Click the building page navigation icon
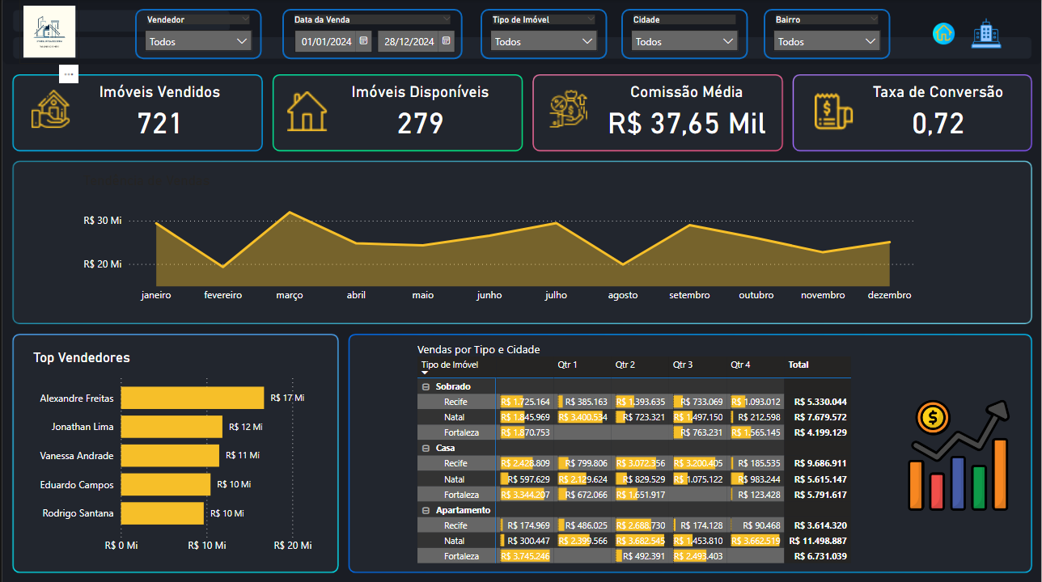This screenshot has width=1042, height=582. click(986, 34)
